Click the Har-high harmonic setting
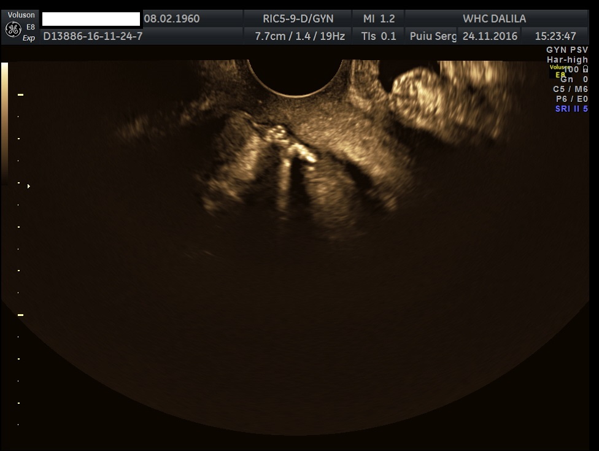The image size is (599, 451). pos(567,60)
